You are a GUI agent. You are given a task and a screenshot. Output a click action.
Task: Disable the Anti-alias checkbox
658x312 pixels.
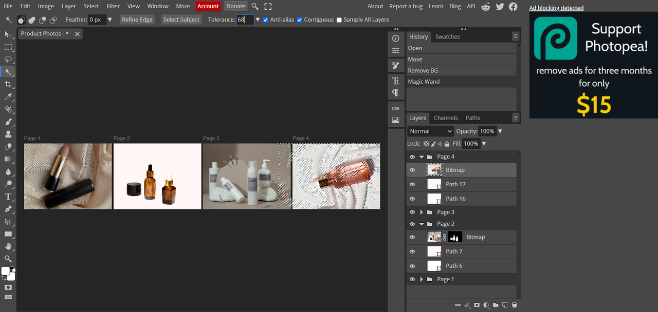[x=265, y=20]
